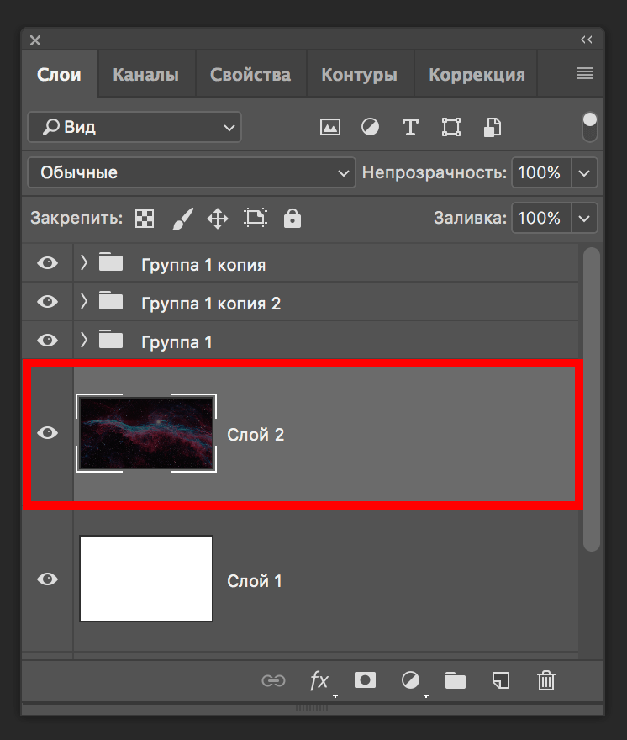Click the adjustment layer half-circle icon at bottom
The image size is (627, 740).
(x=410, y=680)
